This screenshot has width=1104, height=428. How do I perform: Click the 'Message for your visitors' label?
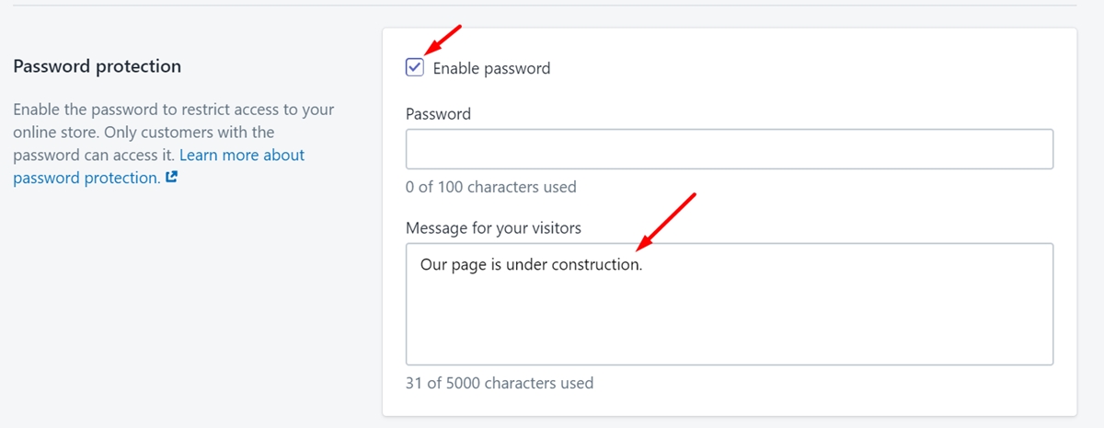[x=493, y=227]
